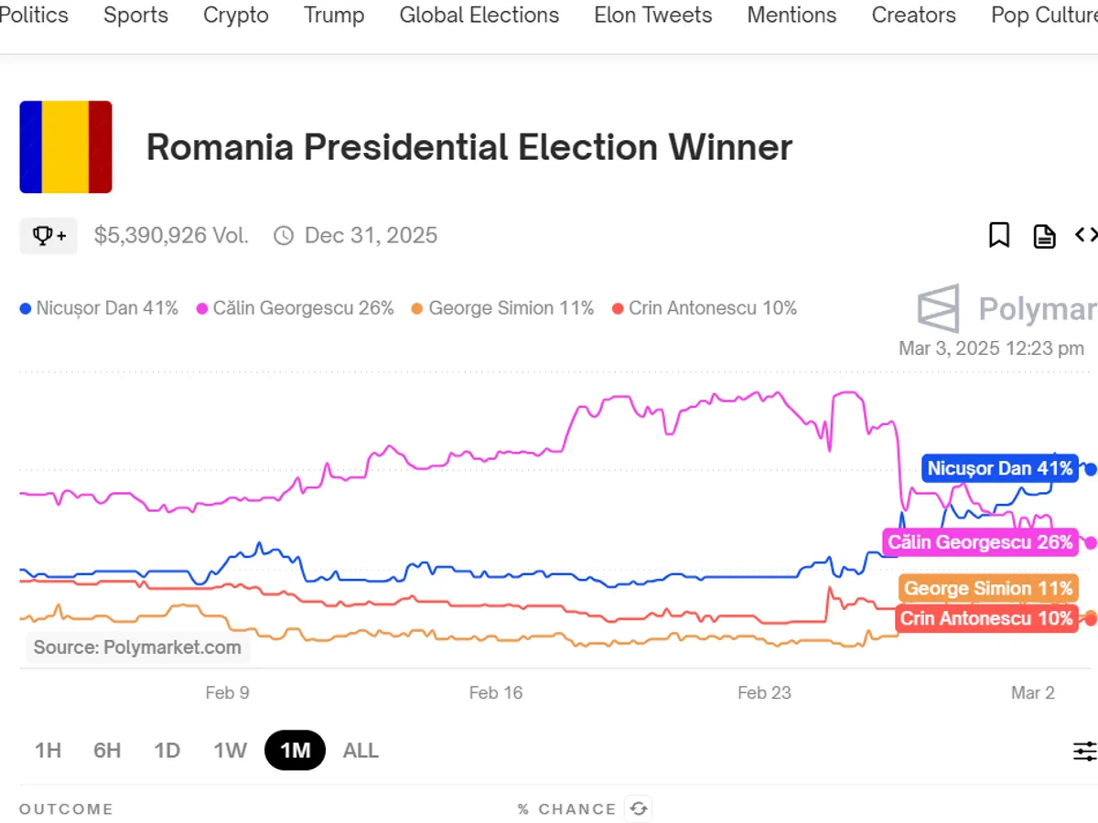Open chart settings sliders icon

click(1085, 752)
